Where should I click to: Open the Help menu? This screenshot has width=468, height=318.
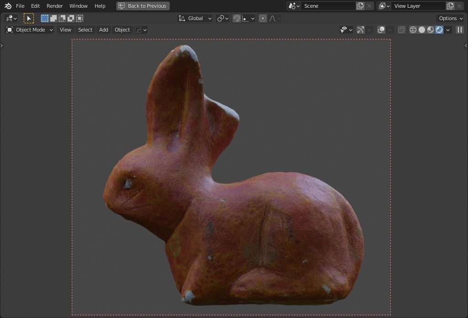pyautogui.click(x=100, y=6)
